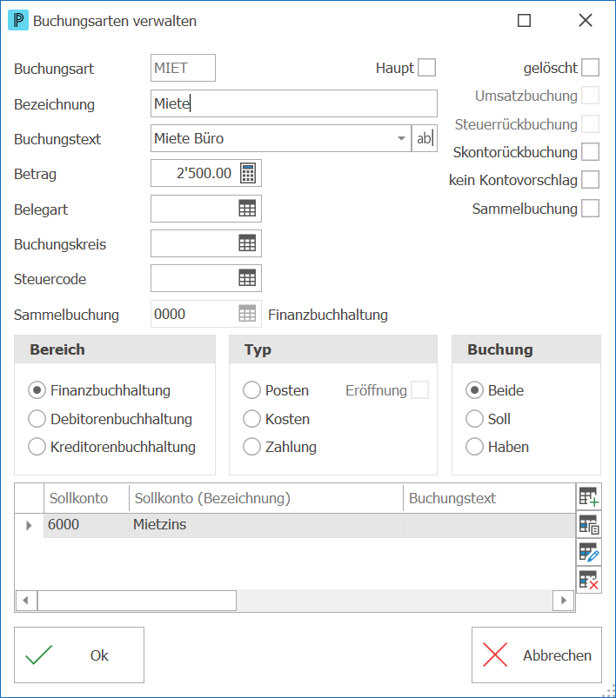Select the Mietzins cell in the table

click(x=266, y=525)
